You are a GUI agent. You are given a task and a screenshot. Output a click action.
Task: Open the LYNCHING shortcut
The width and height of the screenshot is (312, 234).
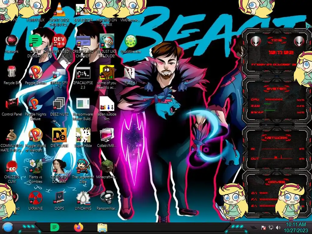[83, 200]
